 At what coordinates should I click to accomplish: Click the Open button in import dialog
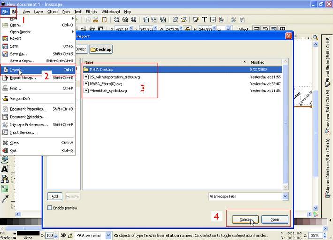click(x=274, y=219)
